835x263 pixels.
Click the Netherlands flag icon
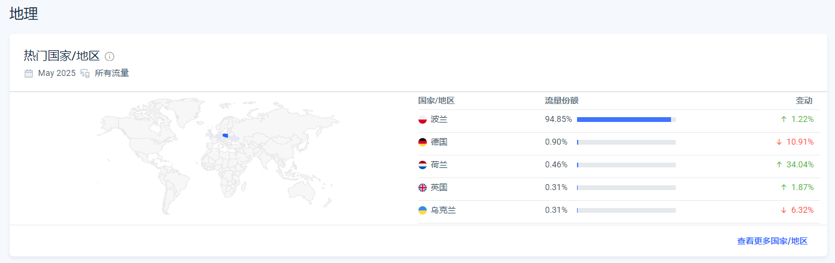click(423, 165)
